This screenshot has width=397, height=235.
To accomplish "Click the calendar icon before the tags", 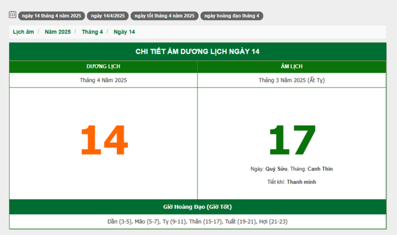I will tap(12, 15).
